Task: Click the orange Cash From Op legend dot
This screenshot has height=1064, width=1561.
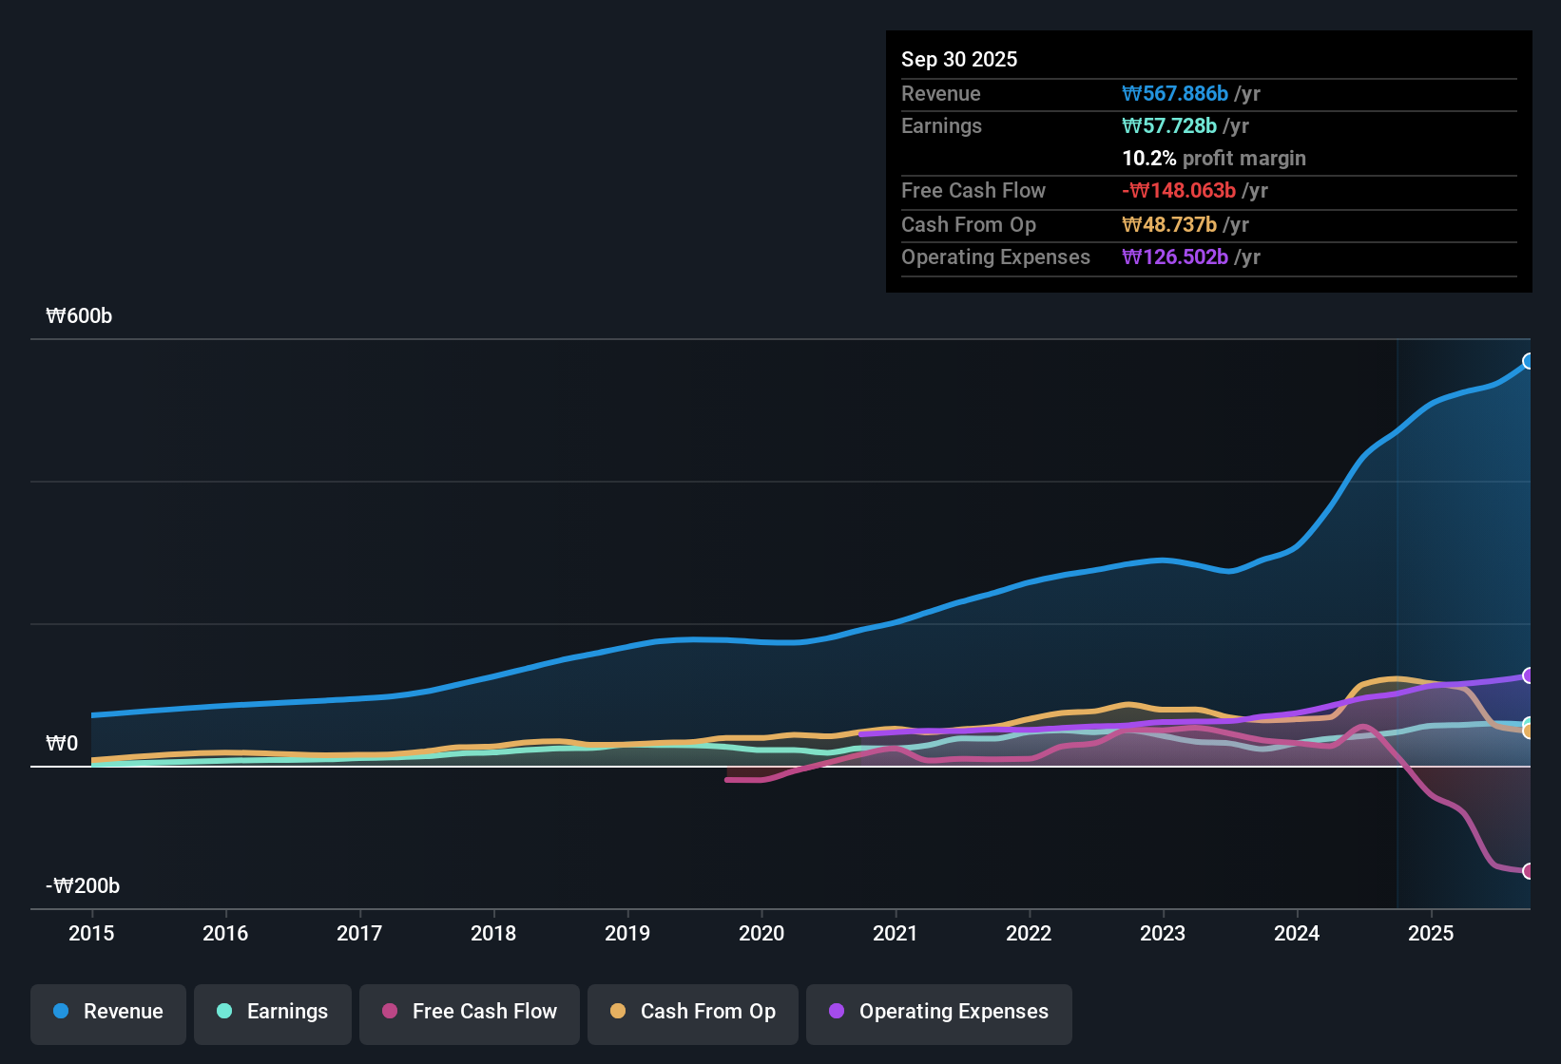Action: point(617,1012)
